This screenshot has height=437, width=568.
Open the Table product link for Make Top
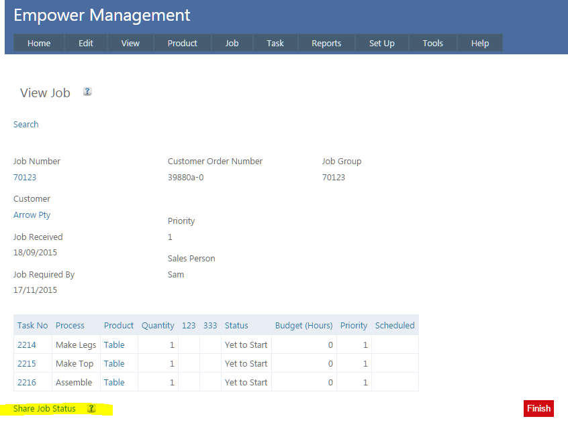pyautogui.click(x=114, y=363)
